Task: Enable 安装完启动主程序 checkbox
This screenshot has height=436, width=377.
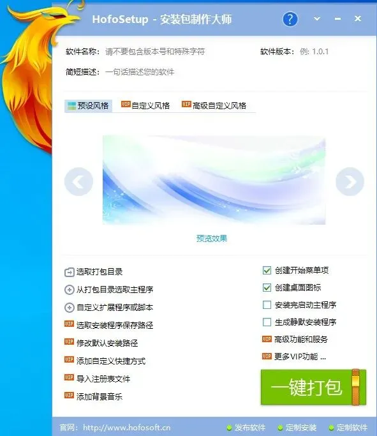Action: click(267, 304)
